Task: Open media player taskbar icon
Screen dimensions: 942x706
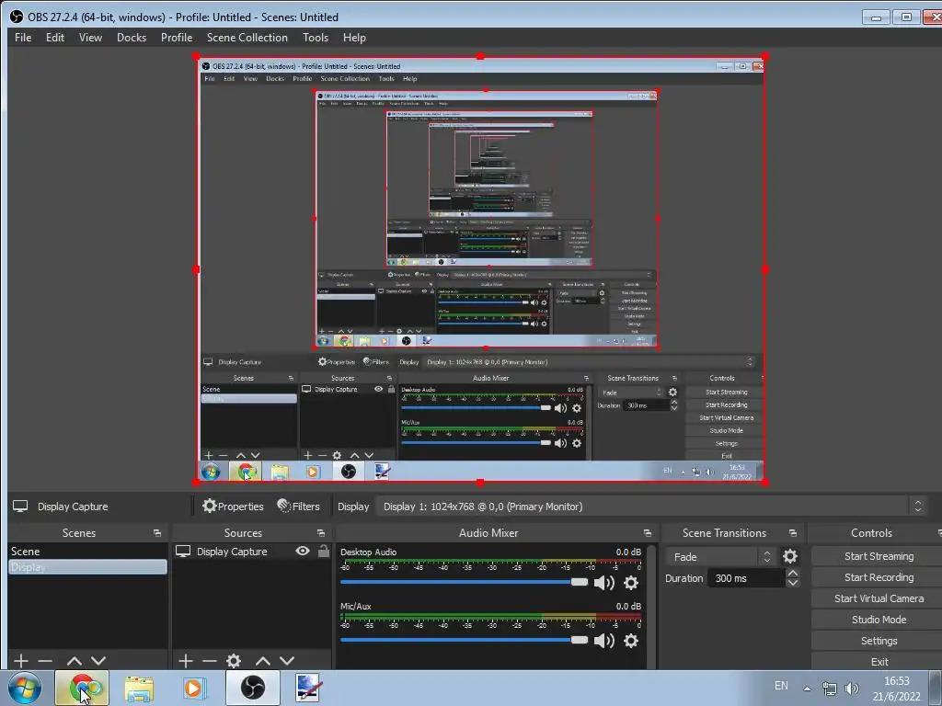Action: [x=194, y=688]
